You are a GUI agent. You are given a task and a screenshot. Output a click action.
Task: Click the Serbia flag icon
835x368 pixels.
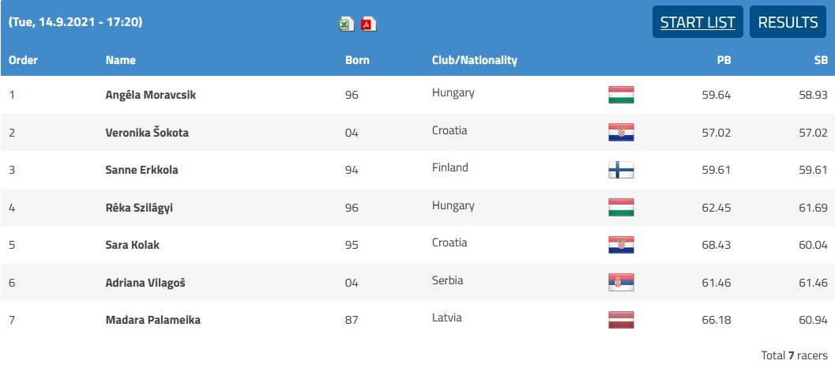[621, 282]
